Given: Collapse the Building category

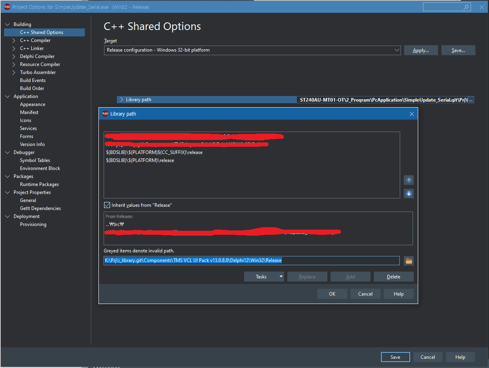Looking at the screenshot, I should click(7, 24).
